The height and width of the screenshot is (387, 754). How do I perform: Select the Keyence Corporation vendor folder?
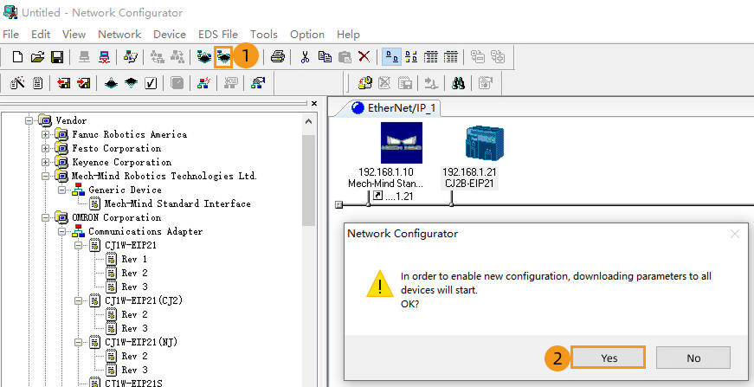tap(122, 162)
